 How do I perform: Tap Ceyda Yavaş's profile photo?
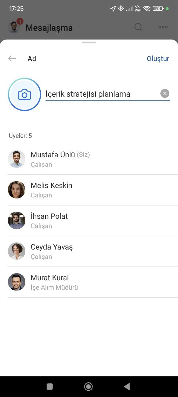point(17,251)
